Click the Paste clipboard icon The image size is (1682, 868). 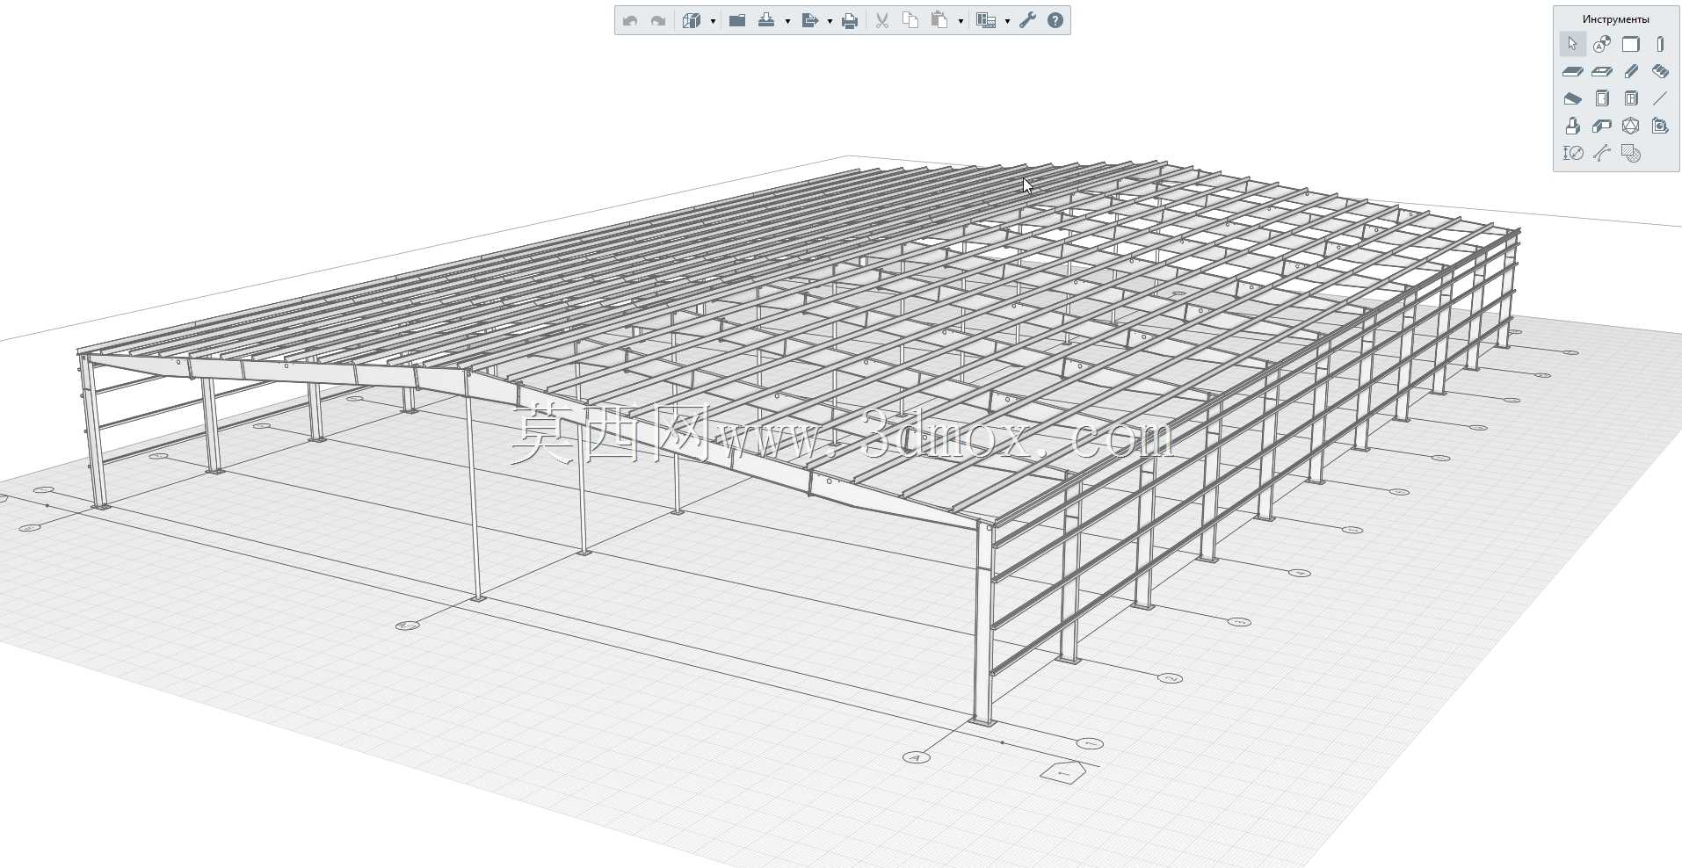[939, 20]
